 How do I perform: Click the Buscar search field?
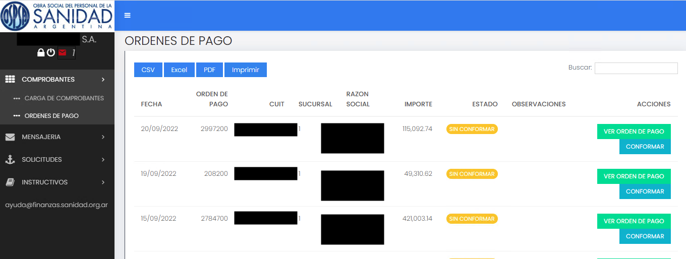(x=636, y=68)
